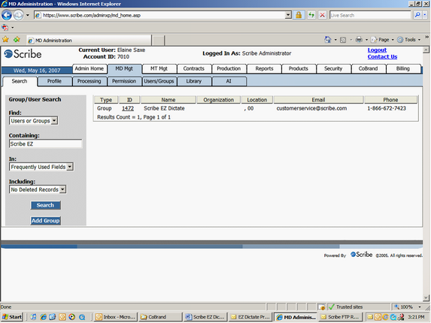Image resolution: width=431 pixels, height=323 pixels.
Task: Click the page scrollbar down arrow
Action: (426, 297)
